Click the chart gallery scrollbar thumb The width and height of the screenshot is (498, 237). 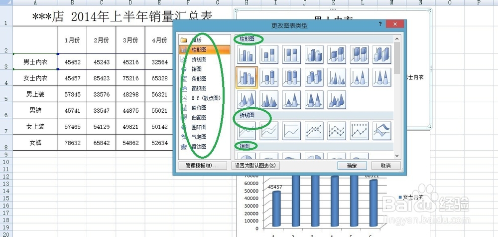click(x=397, y=58)
